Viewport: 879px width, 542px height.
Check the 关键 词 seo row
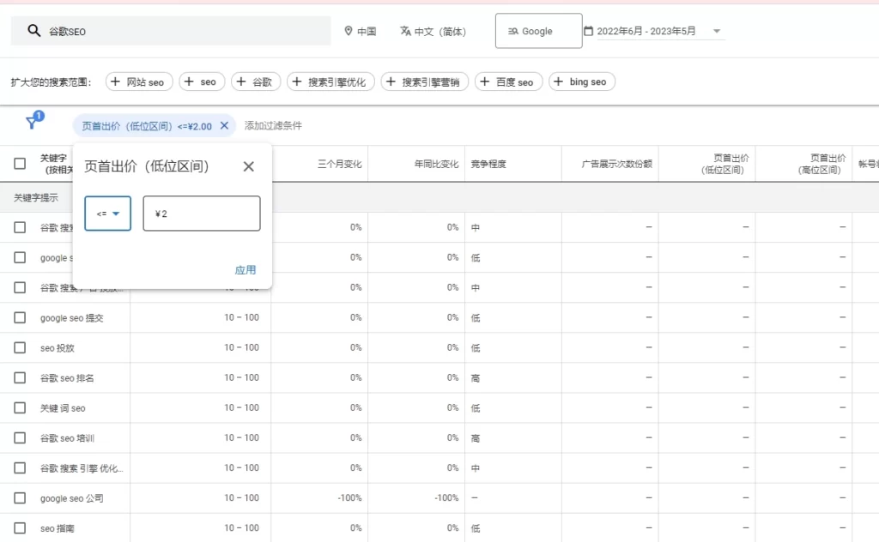pos(20,407)
